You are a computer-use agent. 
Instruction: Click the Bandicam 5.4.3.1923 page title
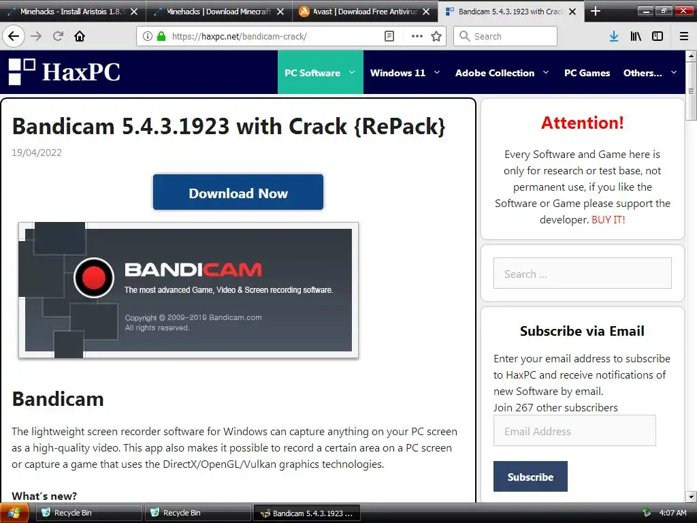tap(229, 126)
